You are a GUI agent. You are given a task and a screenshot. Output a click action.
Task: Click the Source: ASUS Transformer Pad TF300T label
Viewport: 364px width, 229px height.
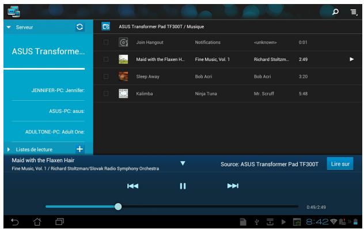[x=270, y=164]
